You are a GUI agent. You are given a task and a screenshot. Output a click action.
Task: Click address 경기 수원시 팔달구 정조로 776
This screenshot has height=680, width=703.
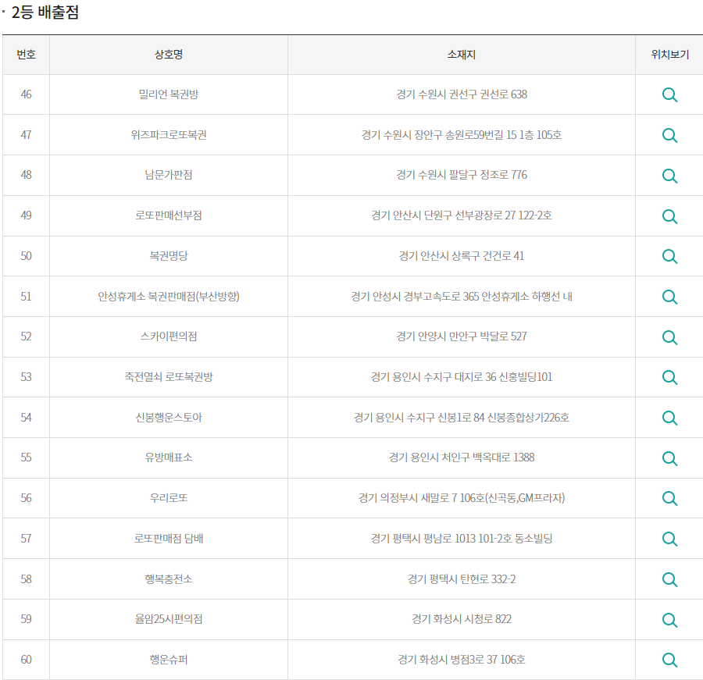pyautogui.click(x=462, y=175)
